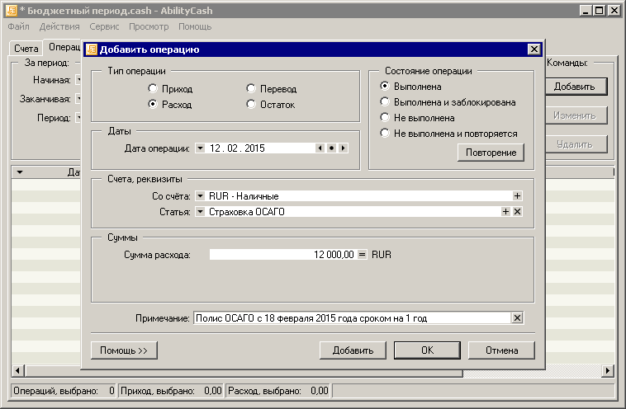Select Приход operation type

[152, 89]
